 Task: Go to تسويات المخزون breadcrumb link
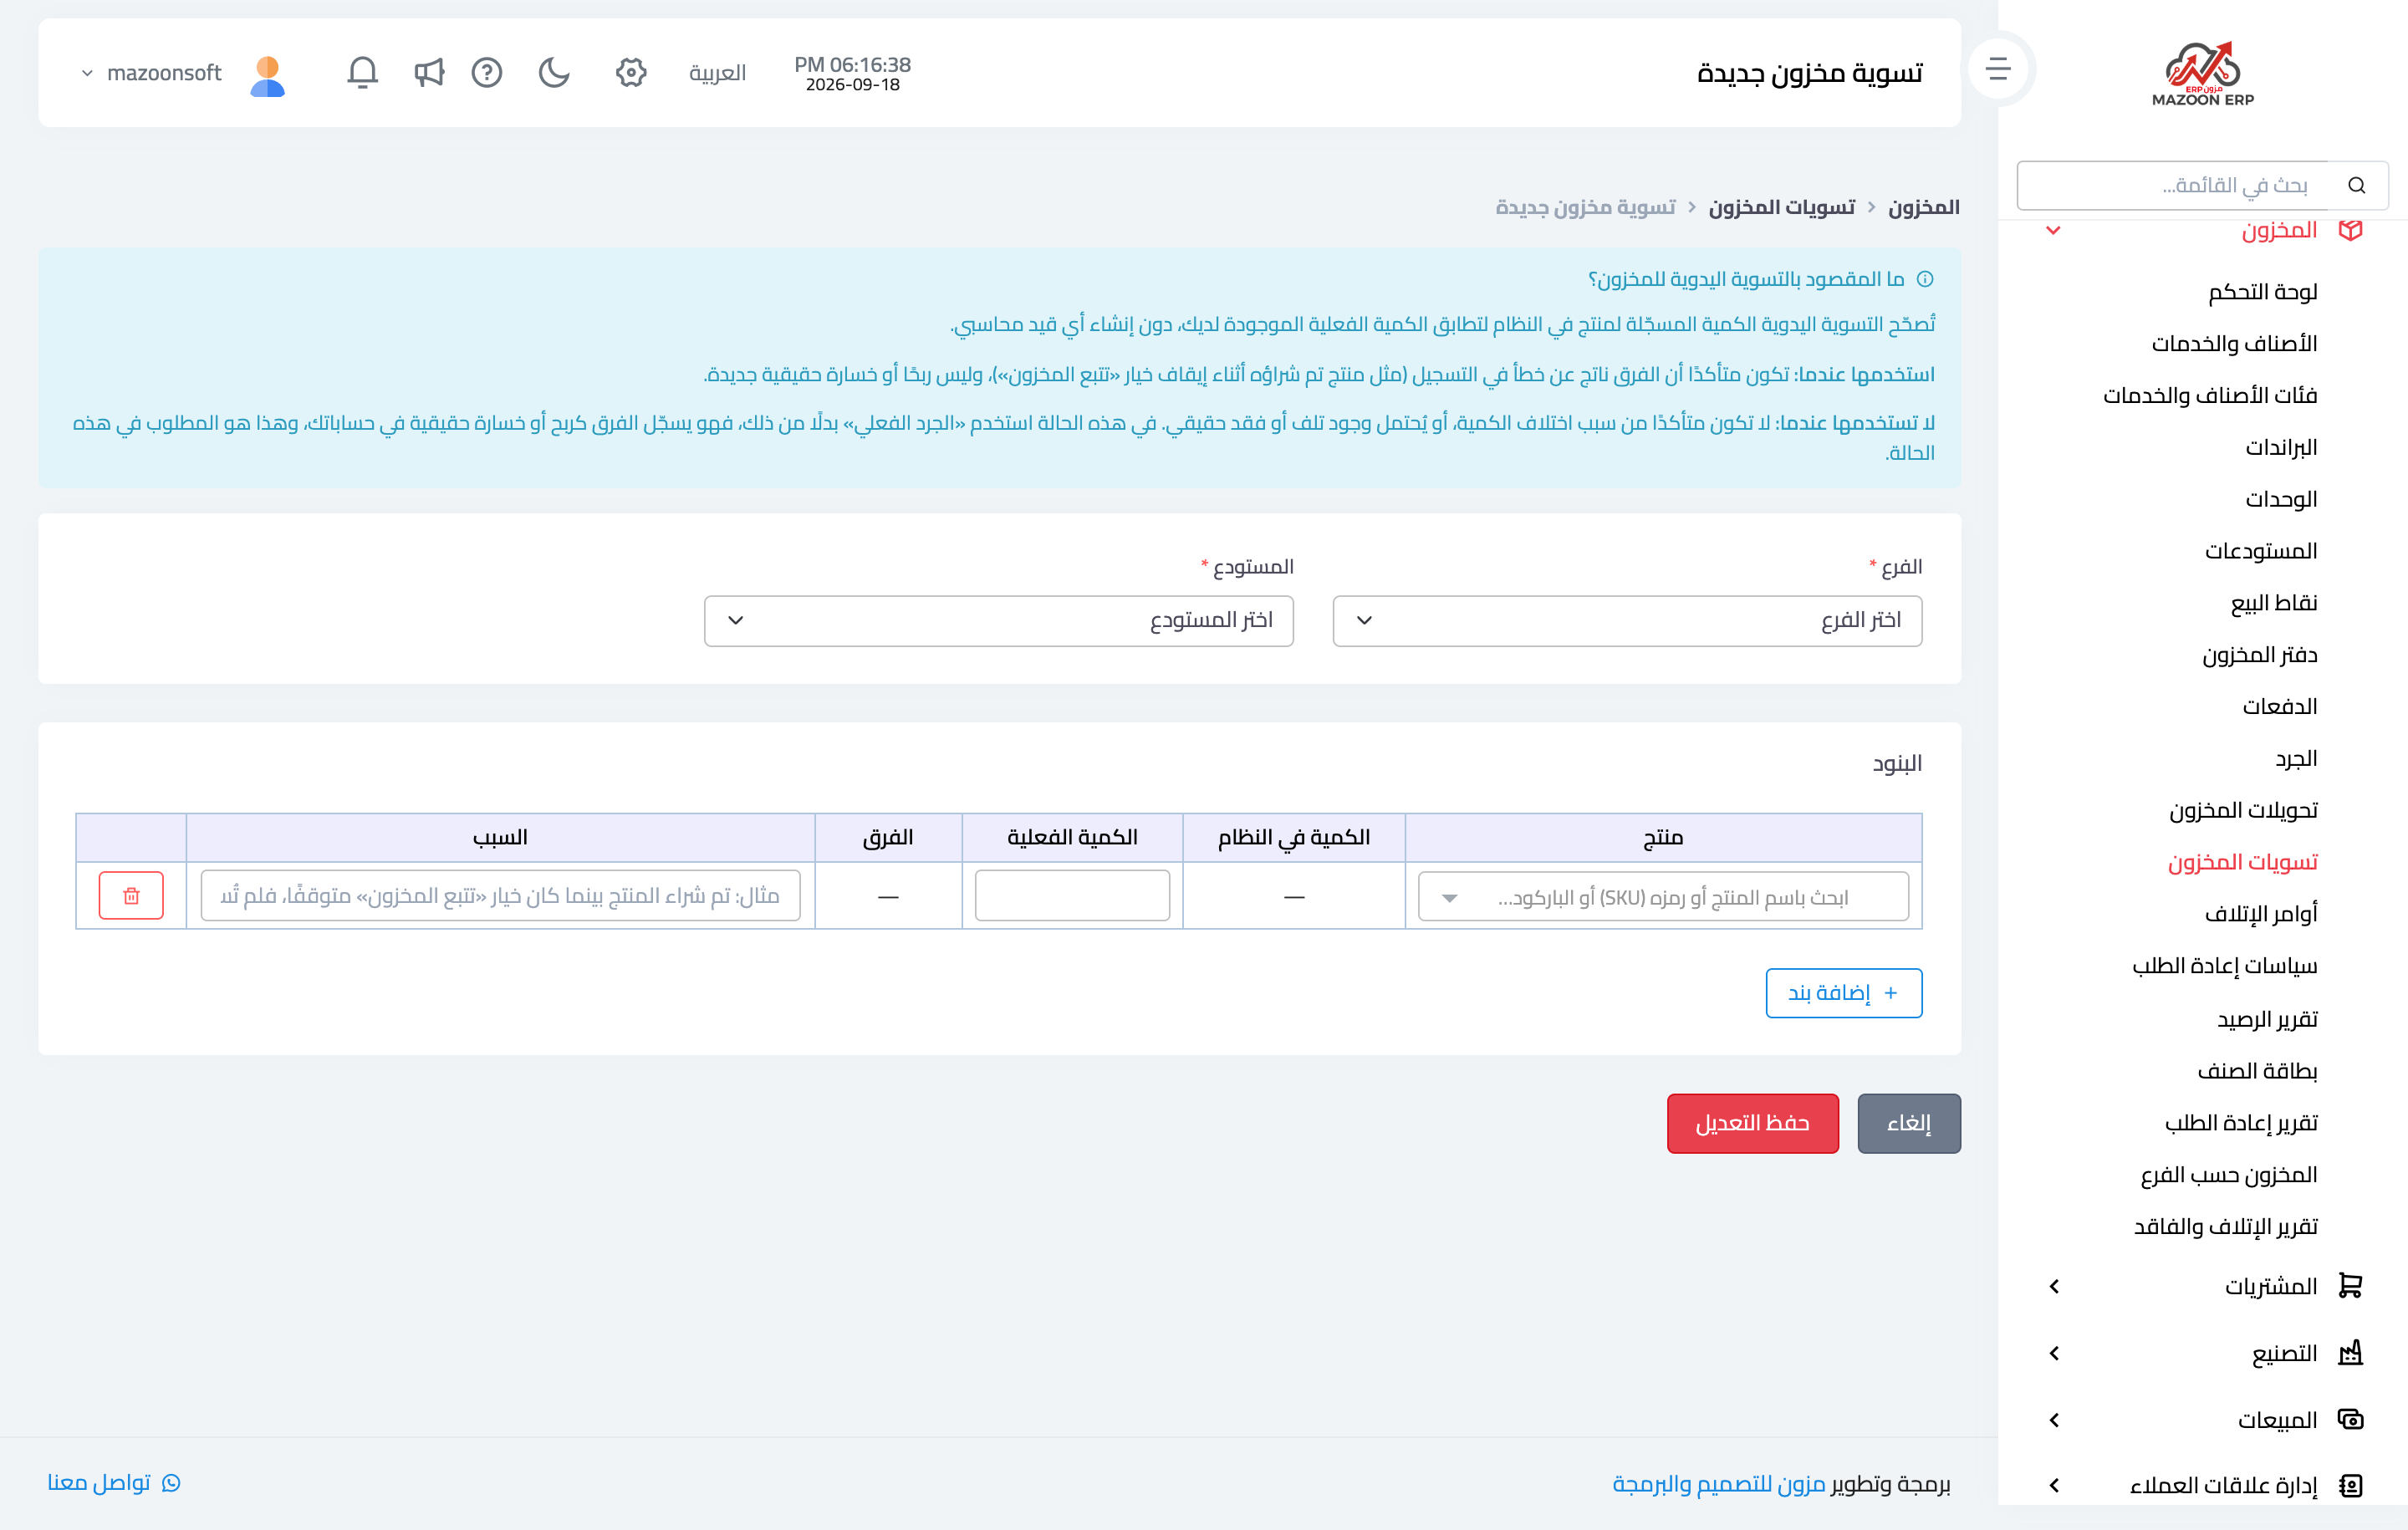[x=1781, y=207]
